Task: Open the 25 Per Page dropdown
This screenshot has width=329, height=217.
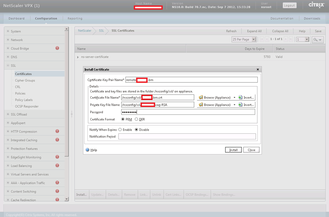Action: tap(253, 39)
